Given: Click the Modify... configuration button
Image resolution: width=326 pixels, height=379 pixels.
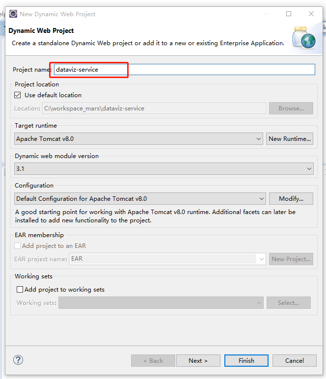Looking at the screenshot, I should (291, 199).
